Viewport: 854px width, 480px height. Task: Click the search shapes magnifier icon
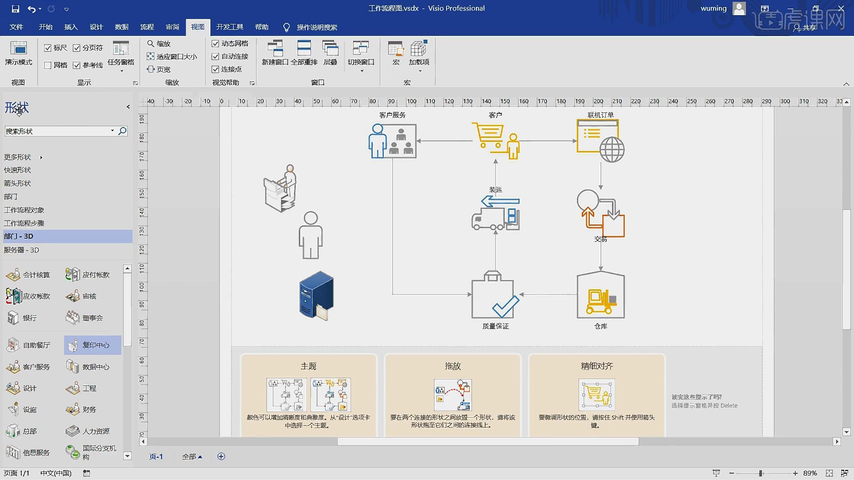122,131
